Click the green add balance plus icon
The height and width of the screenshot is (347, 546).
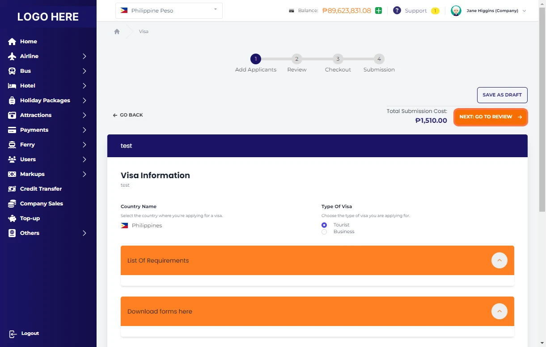point(378,11)
